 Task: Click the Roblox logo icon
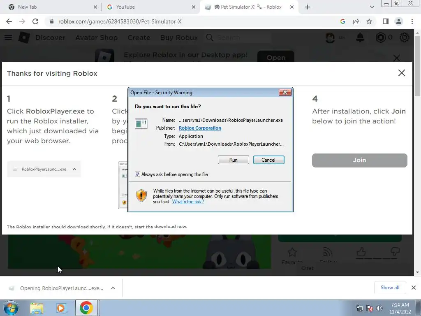click(24, 37)
